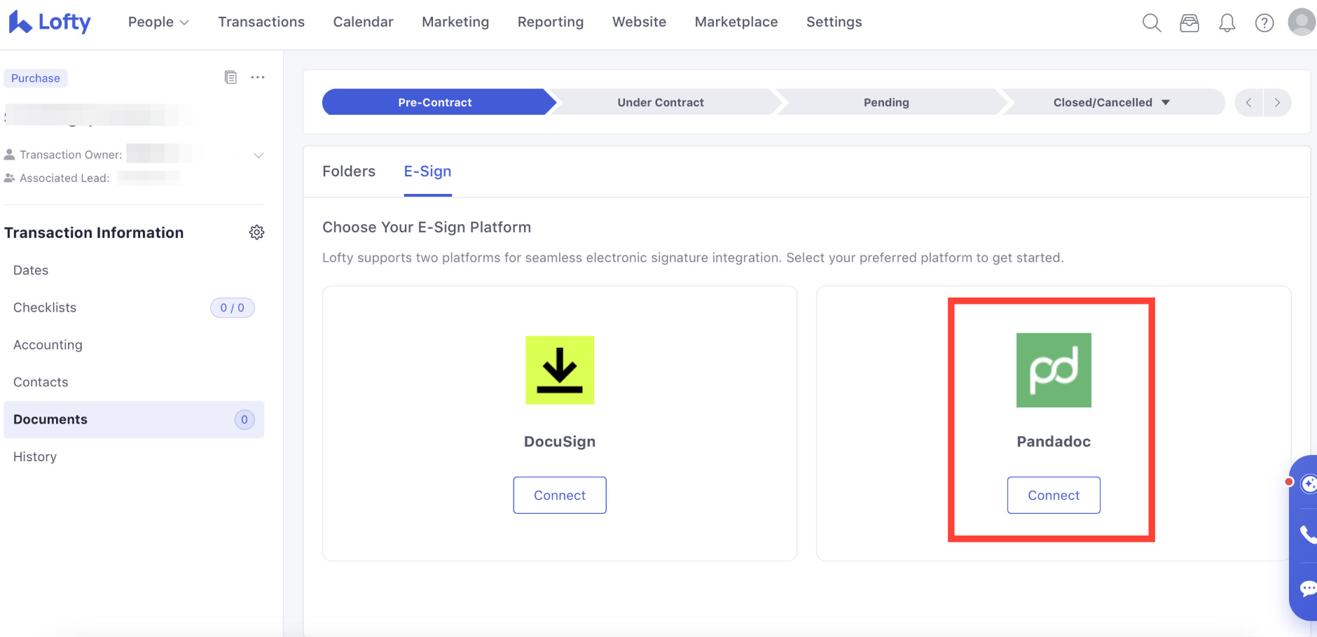Screen dimensions: 1317x637
Task: Open the Reporting menu
Action: pos(550,22)
